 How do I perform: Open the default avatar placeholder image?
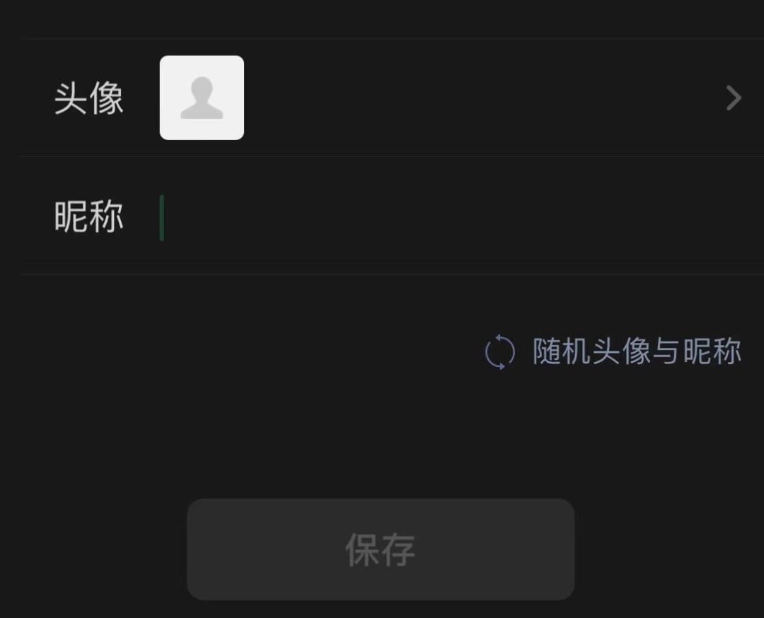(x=202, y=98)
